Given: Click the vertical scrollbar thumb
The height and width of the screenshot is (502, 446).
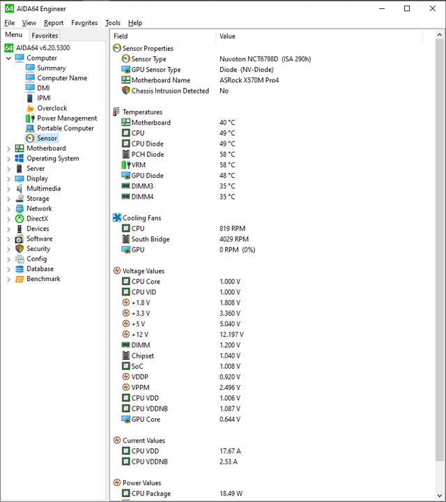Looking at the screenshot, I should coord(439,250).
